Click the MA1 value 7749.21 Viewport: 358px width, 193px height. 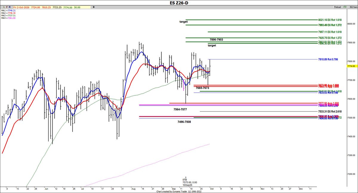pos(12,10)
